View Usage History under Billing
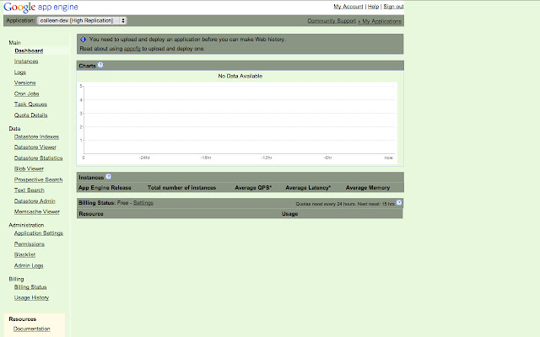Screen dimensions: 540x337 (31, 297)
